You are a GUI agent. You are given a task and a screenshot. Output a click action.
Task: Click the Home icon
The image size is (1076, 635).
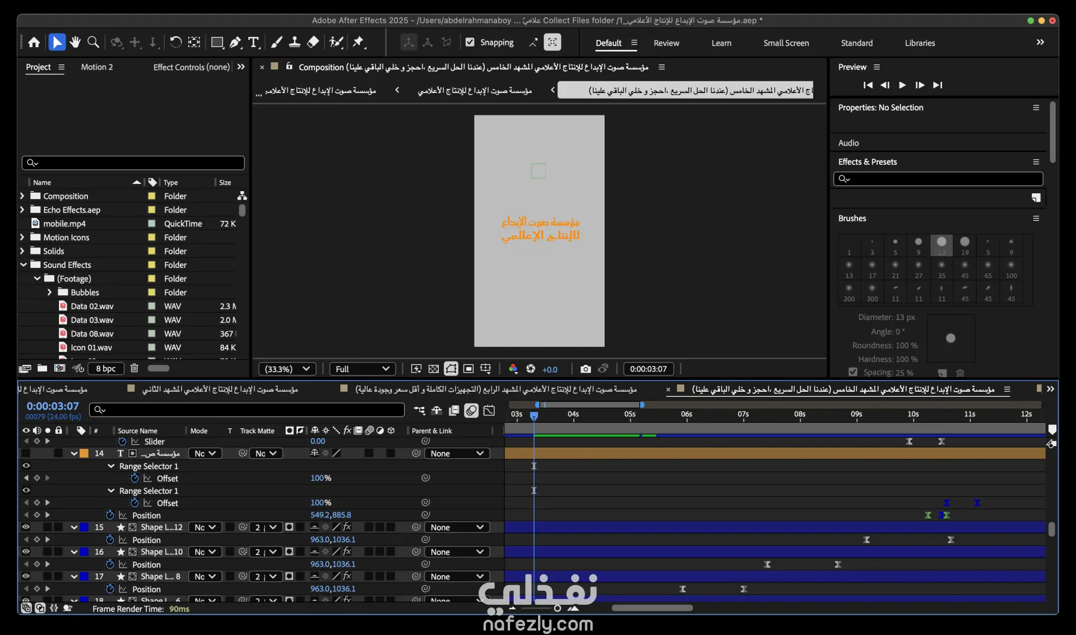point(34,43)
